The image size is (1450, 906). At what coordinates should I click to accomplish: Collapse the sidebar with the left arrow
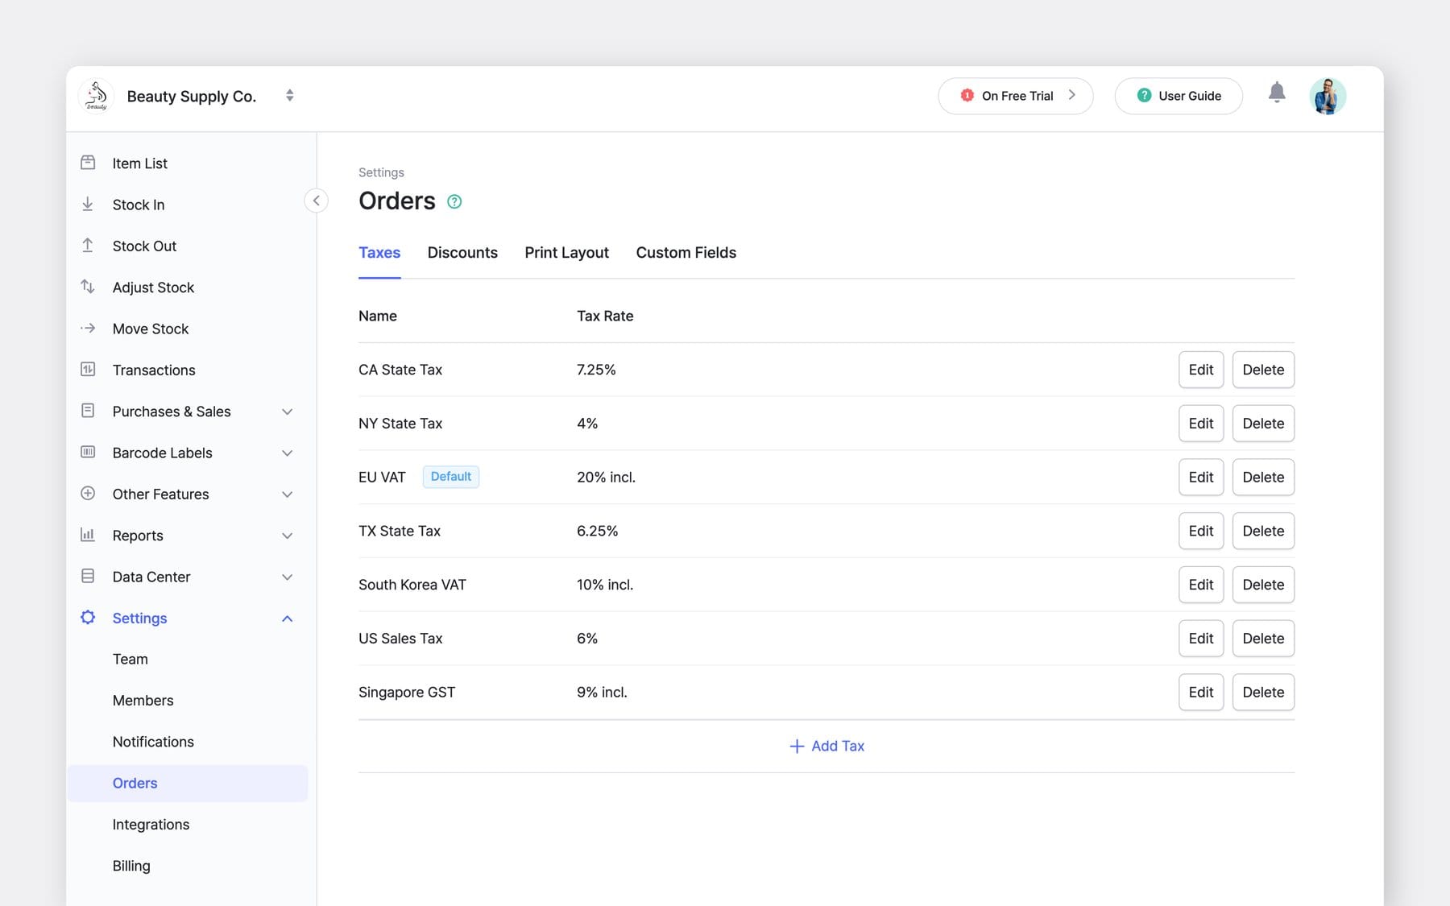[316, 201]
